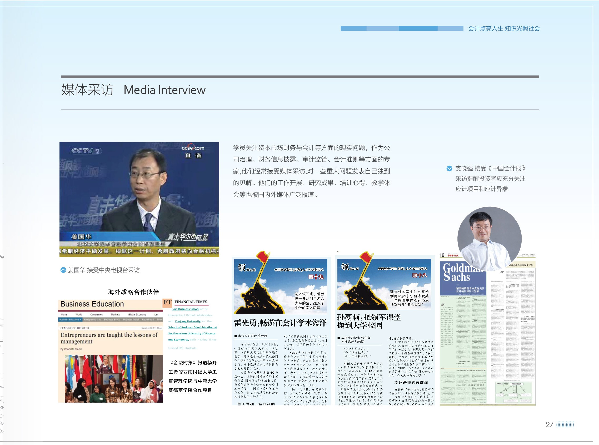Image resolution: width=599 pixels, height=445 pixels.
Task: Click the page number 27
Action: (x=550, y=425)
